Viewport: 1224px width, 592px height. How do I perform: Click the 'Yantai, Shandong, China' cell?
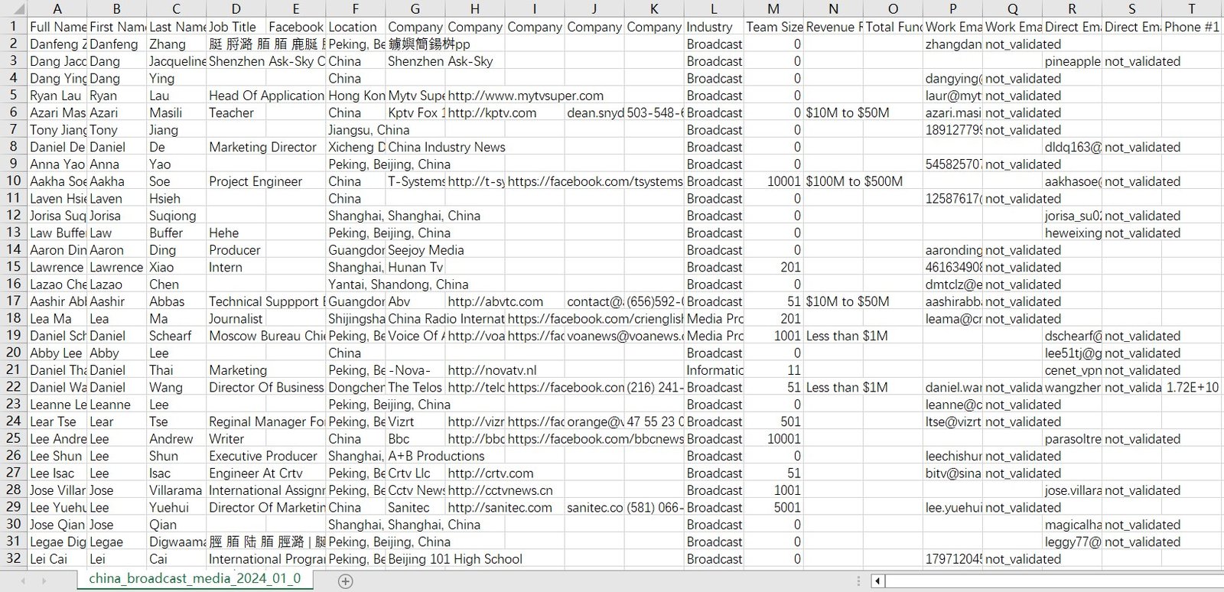click(398, 285)
